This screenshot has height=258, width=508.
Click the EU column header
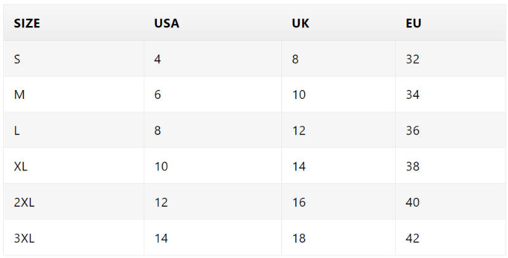(x=413, y=23)
